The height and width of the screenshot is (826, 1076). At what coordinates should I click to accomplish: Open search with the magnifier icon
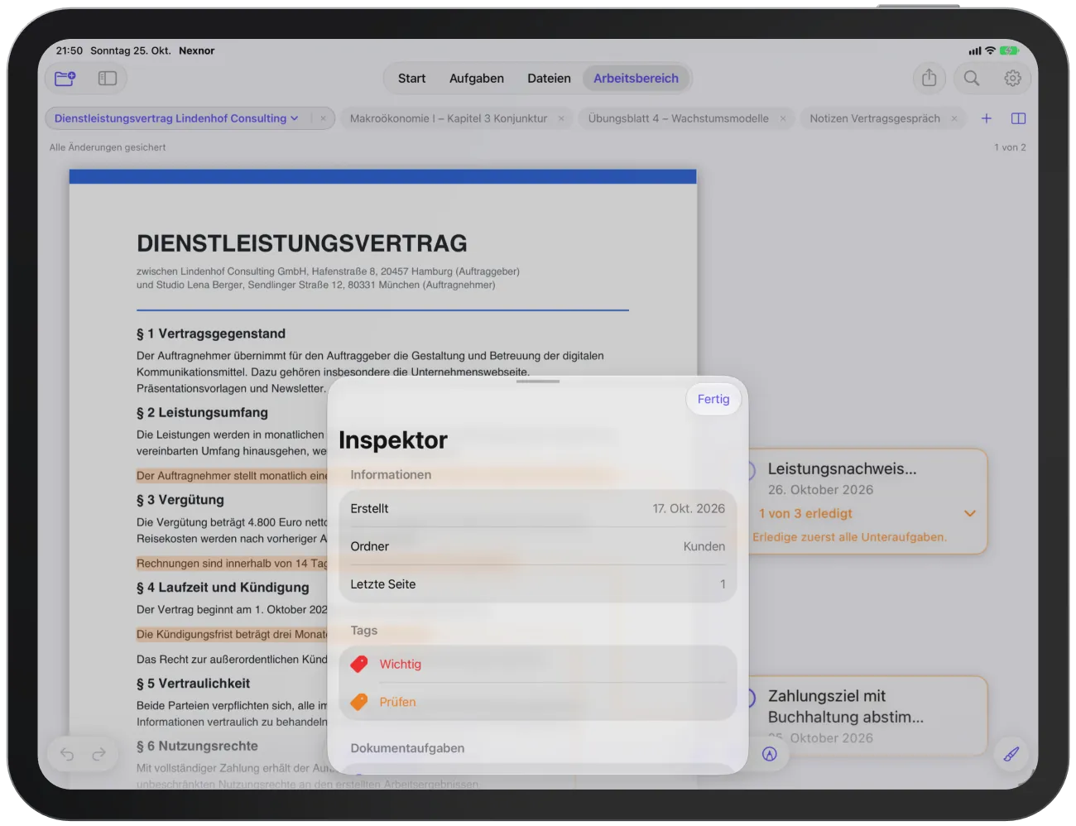[x=972, y=78]
